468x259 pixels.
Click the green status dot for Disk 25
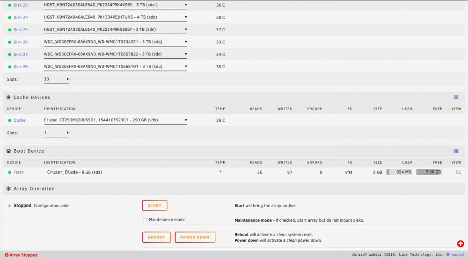pos(9,30)
